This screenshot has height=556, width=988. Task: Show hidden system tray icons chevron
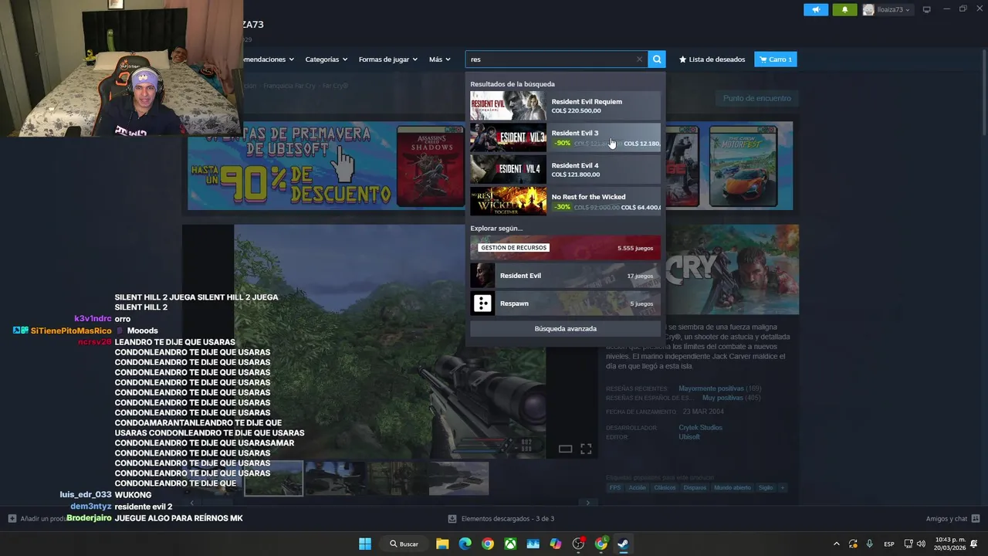pyautogui.click(x=837, y=544)
